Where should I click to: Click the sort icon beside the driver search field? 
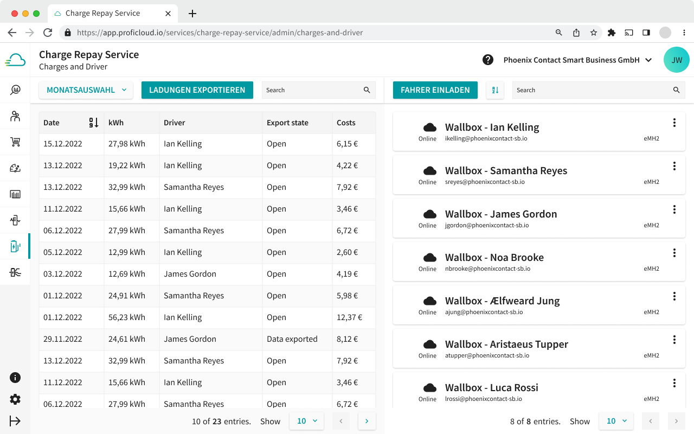point(495,90)
